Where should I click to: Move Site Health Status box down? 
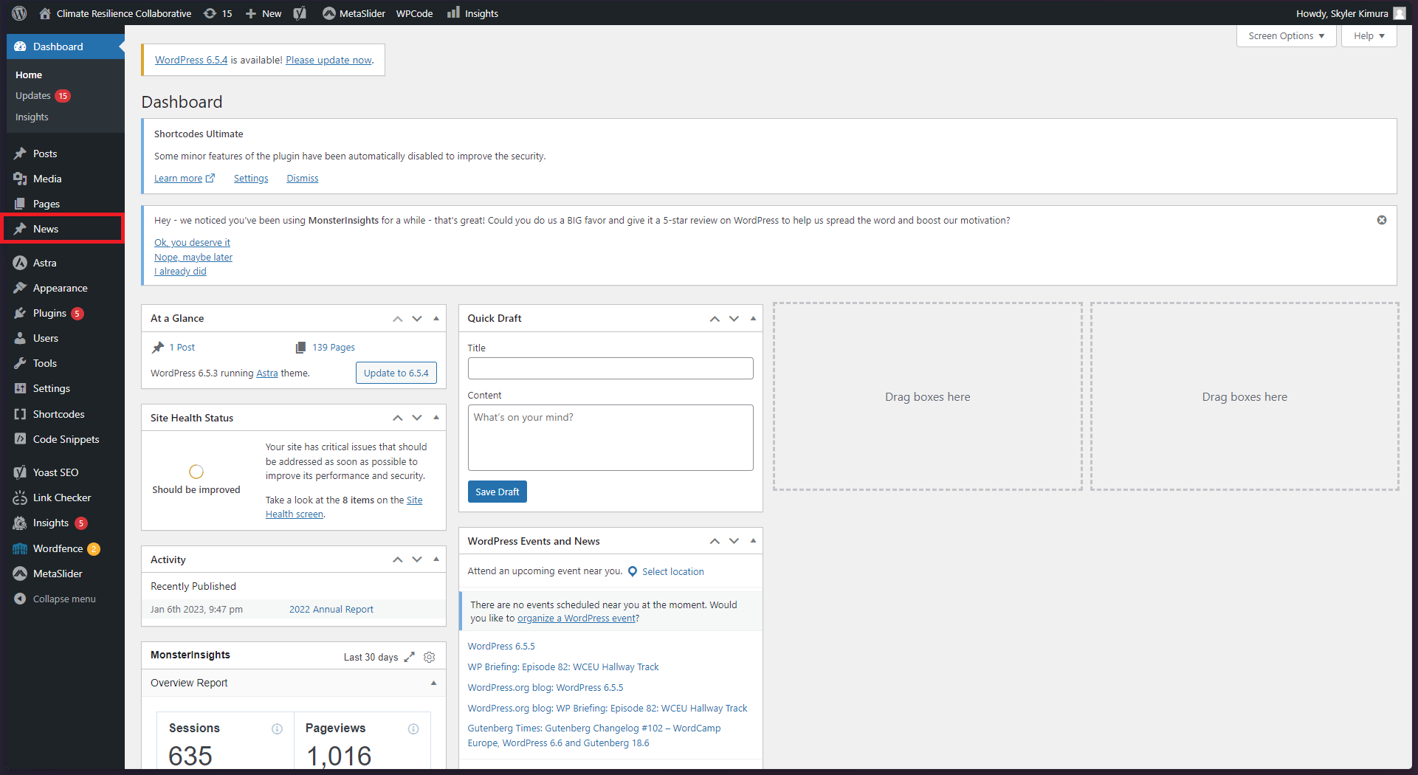click(417, 418)
